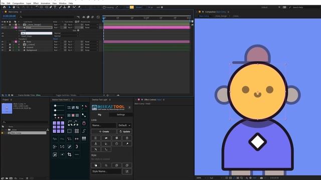Screen dimensions: 321x180
Task: Open parent dropdown of Background layer
Action: tap(91, 50)
